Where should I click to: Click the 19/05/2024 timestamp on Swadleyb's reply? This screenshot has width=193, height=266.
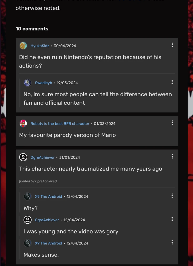67,83
